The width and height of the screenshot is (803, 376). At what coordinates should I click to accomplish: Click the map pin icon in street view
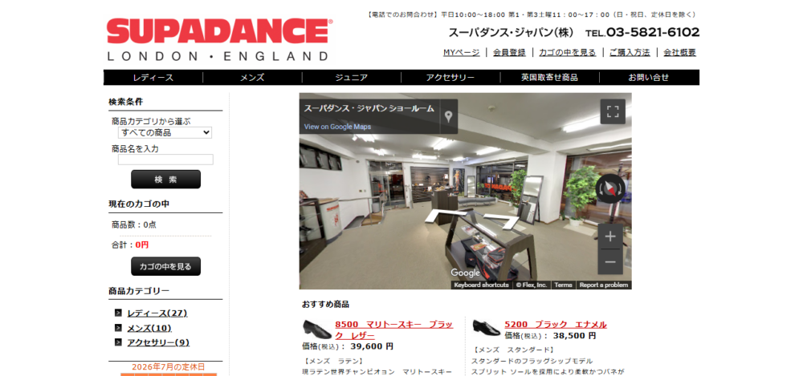click(449, 116)
